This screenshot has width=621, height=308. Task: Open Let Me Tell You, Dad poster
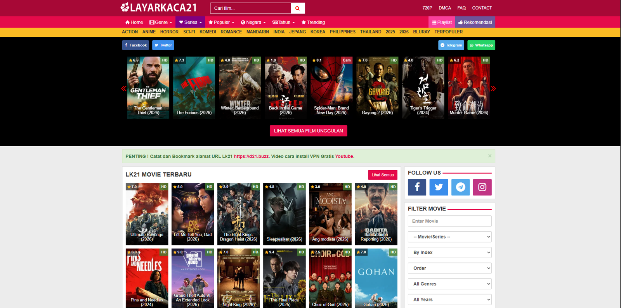tap(193, 214)
